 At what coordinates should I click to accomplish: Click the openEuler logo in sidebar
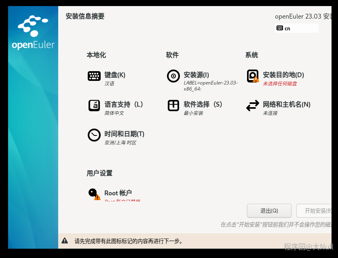click(33, 32)
